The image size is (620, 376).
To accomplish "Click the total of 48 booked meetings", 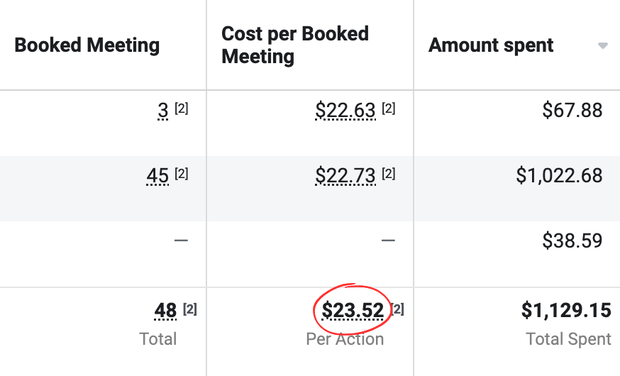I will (x=165, y=311).
